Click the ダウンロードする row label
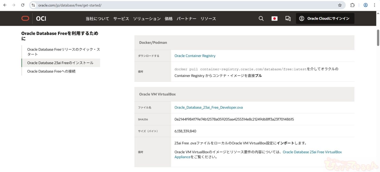The image size is (380, 172). (x=148, y=56)
